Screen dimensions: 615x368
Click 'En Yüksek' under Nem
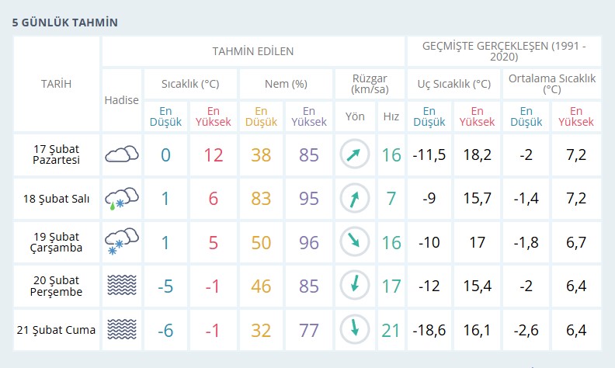click(309, 116)
